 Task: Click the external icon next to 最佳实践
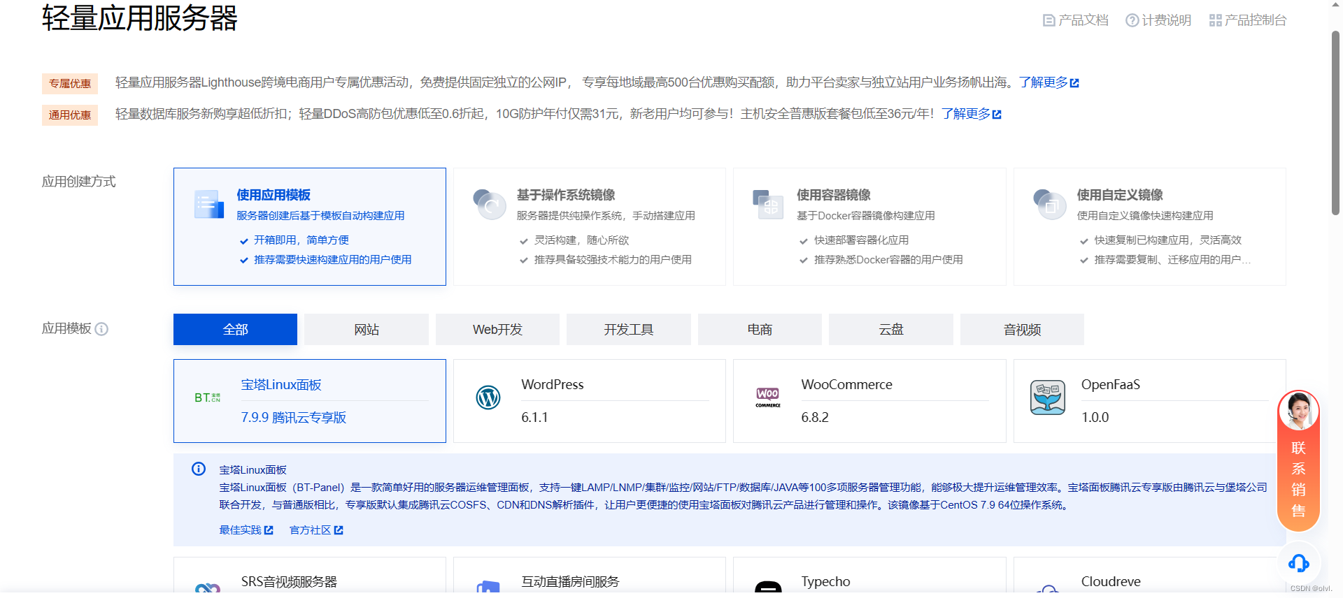click(x=269, y=530)
